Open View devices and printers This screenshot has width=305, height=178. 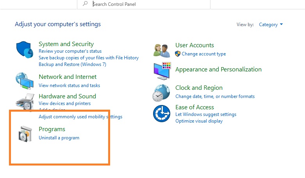(64, 103)
